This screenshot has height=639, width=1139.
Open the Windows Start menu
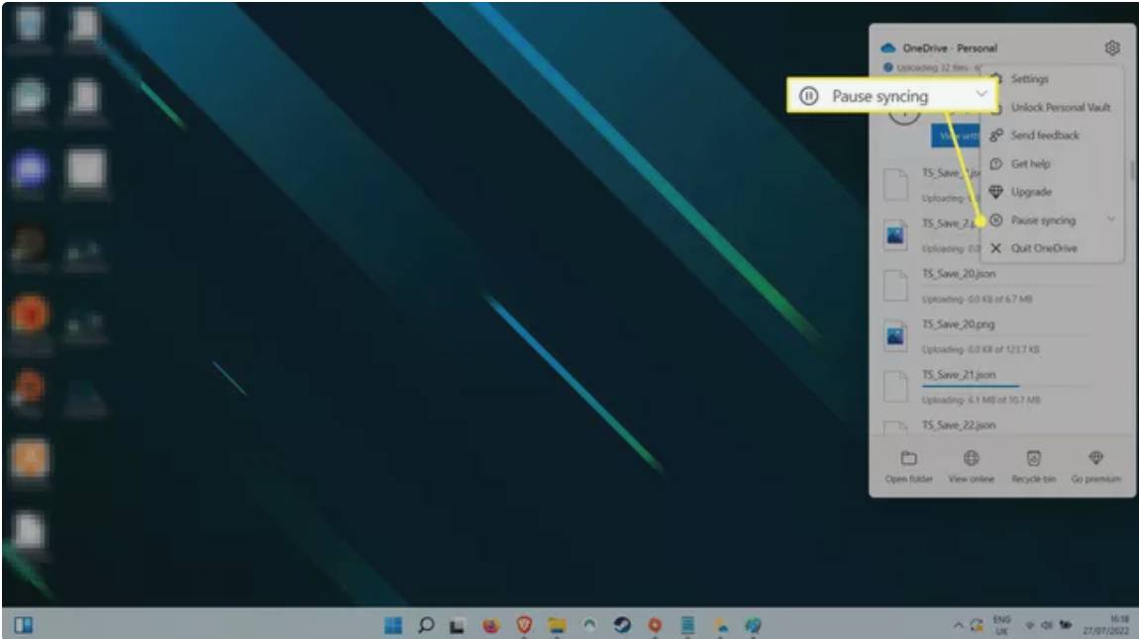tap(393, 625)
